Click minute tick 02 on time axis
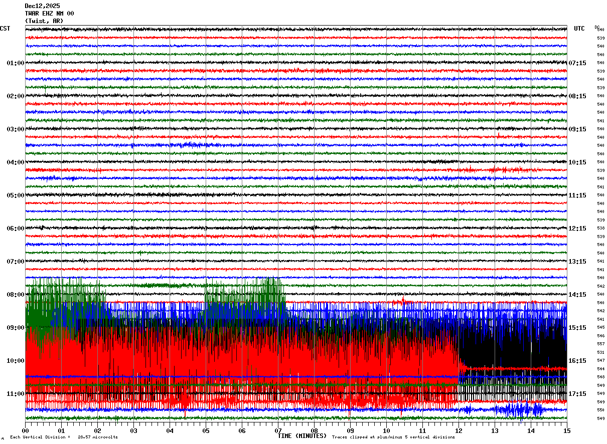607x444 pixels. (97, 430)
